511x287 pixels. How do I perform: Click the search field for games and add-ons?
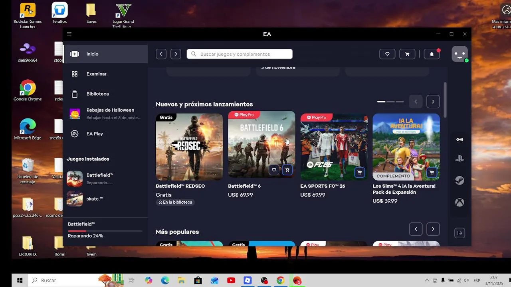(240, 54)
